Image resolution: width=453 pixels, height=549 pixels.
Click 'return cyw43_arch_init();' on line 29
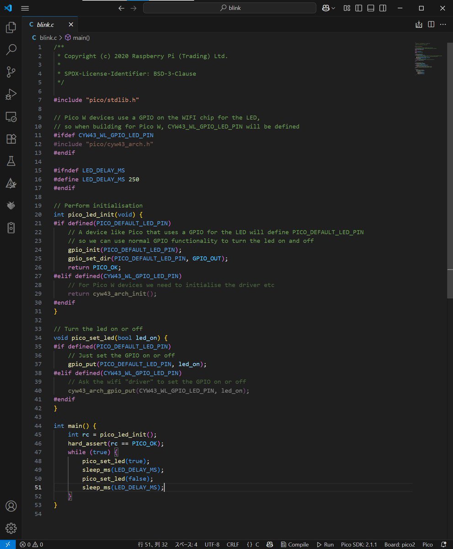[x=112, y=293]
